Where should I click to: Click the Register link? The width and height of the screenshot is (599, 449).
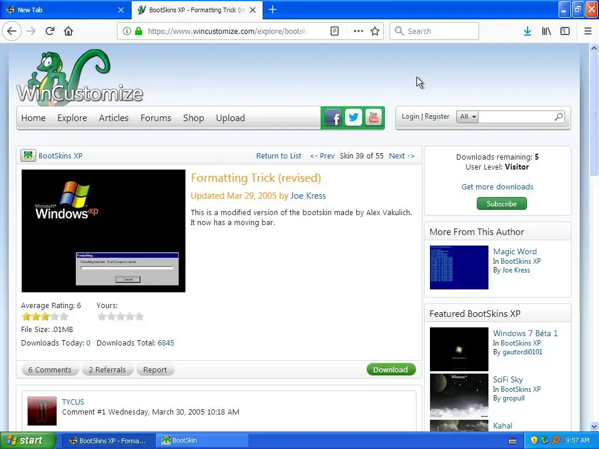tap(436, 116)
